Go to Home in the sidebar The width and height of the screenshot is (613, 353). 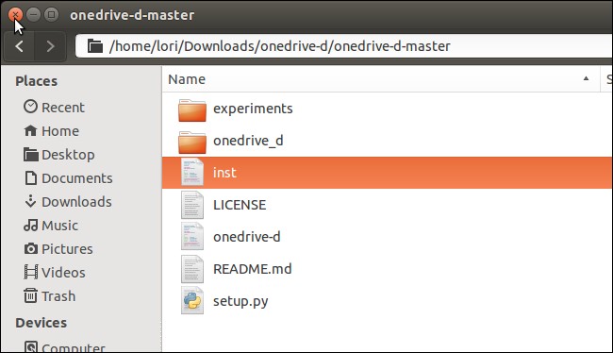pyautogui.click(x=51, y=131)
